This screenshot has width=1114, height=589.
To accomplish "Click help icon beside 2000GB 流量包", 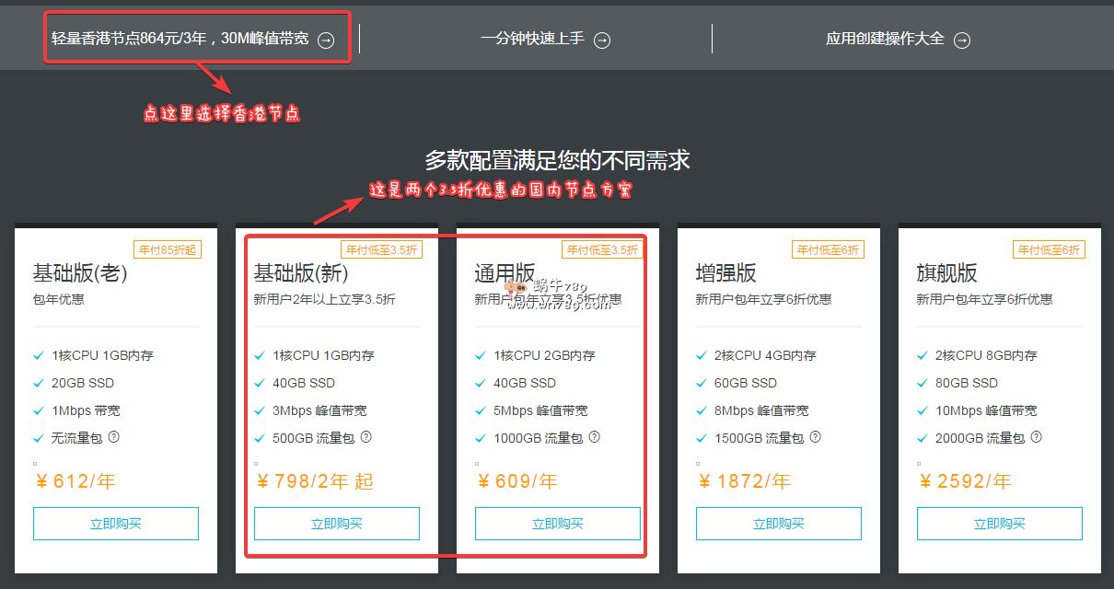I will point(1036,437).
